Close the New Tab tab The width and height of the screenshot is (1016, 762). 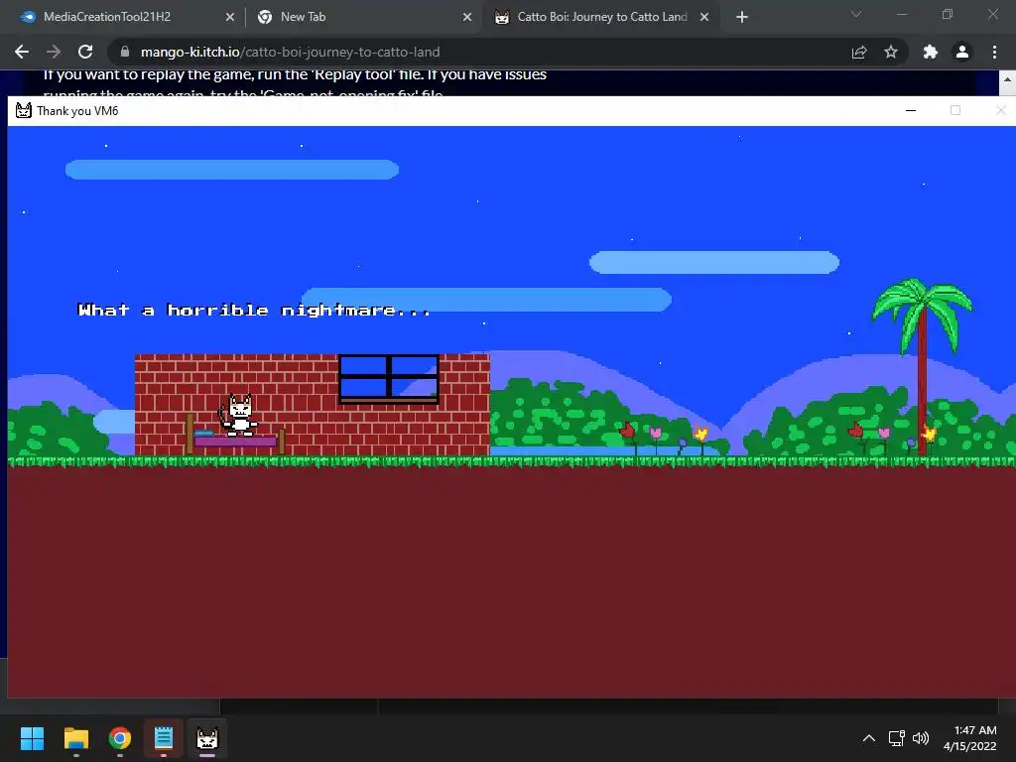tap(467, 18)
